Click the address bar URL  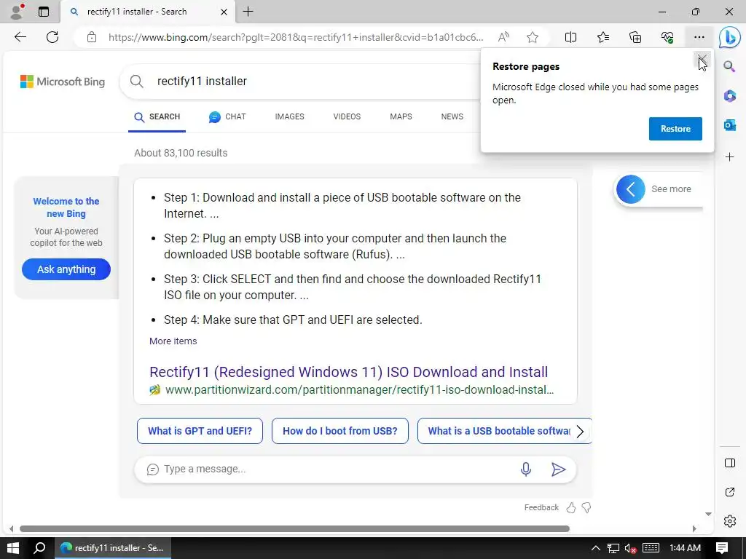(x=296, y=37)
